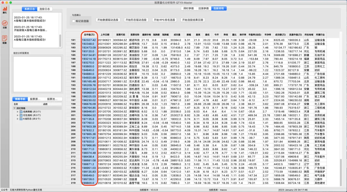This screenshot has height=192, width=347.
Task: Sort by 最新价格 column header
Action: point(147,34)
